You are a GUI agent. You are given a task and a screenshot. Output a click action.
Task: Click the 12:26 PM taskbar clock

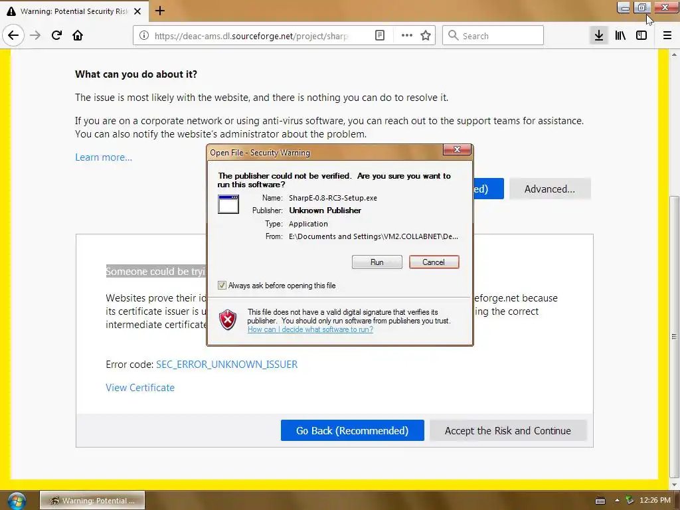(x=655, y=501)
